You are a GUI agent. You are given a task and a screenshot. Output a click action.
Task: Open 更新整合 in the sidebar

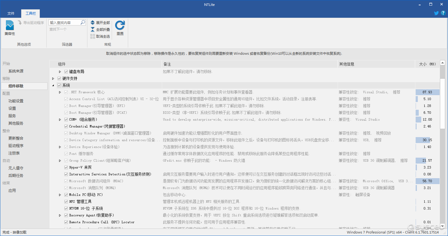[16, 138]
